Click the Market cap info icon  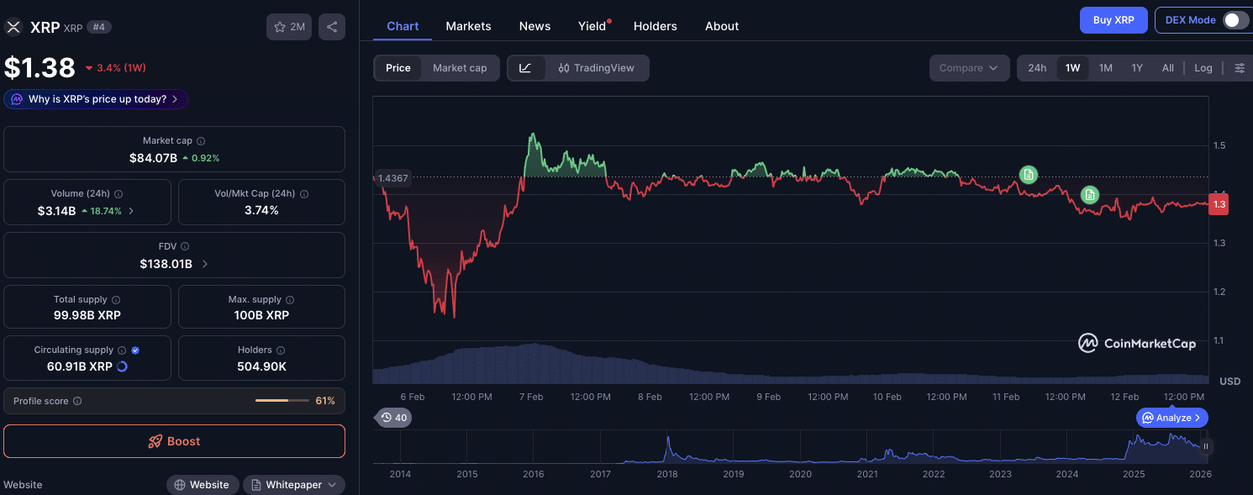click(201, 141)
